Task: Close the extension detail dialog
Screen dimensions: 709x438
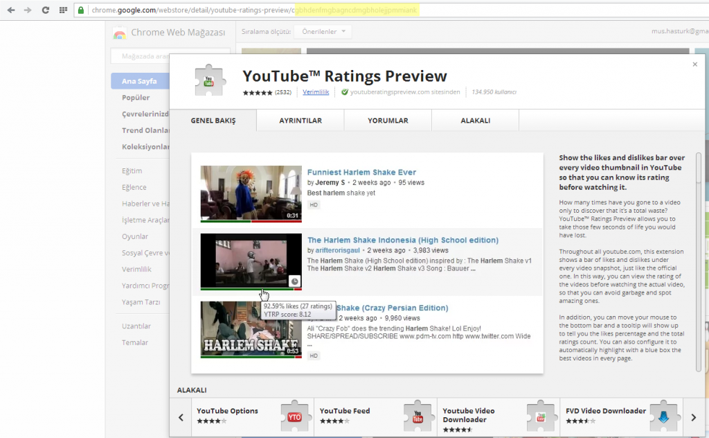Action: [695, 64]
